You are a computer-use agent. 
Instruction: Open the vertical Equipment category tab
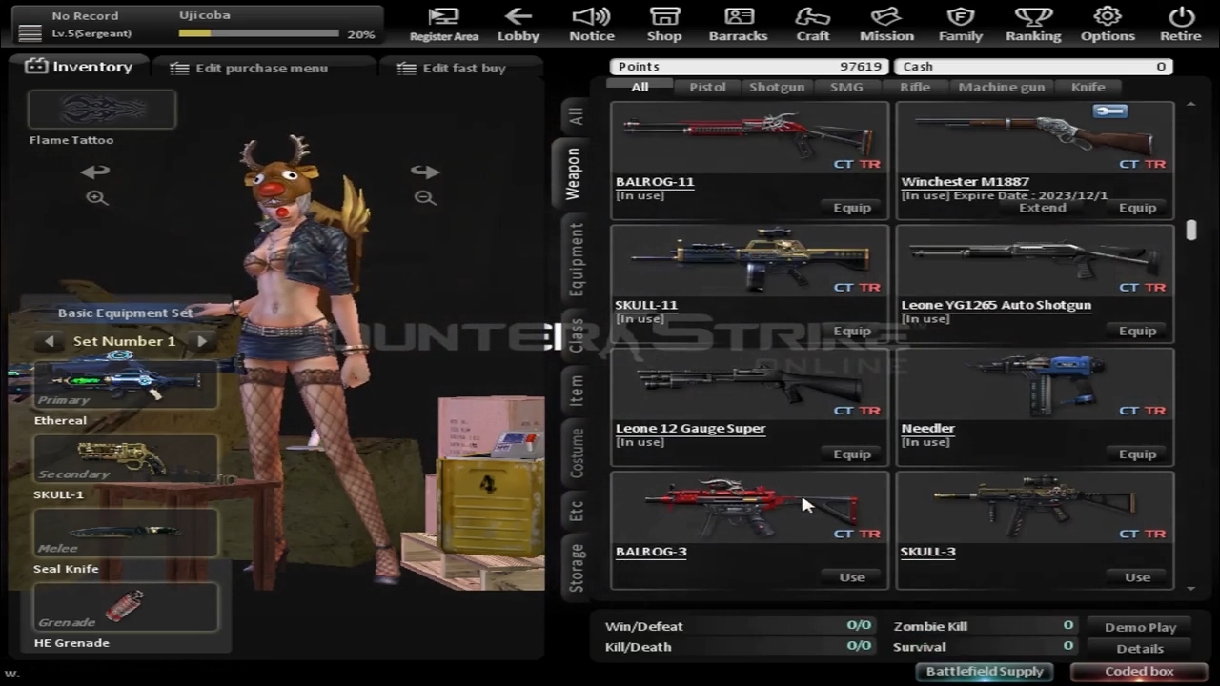click(576, 259)
